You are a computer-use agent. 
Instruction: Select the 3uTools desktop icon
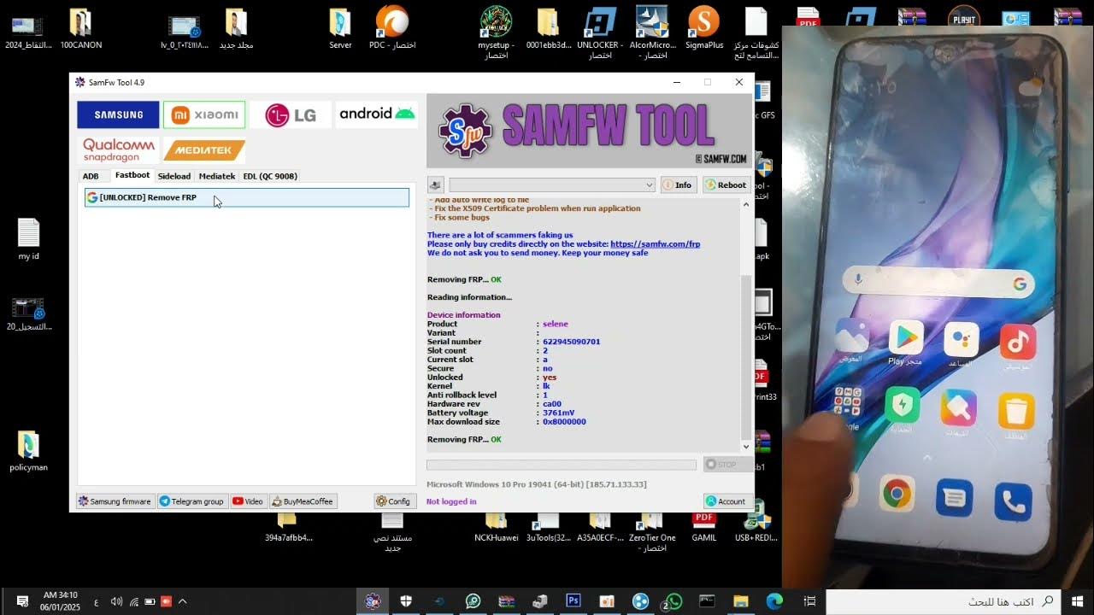pyautogui.click(x=548, y=526)
